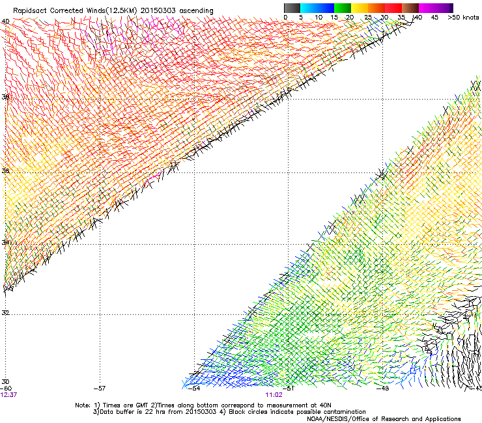Click the '-57' longitude axis label
Image resolution: width=482 pixels, height=423 pixels.
(100, 389)
